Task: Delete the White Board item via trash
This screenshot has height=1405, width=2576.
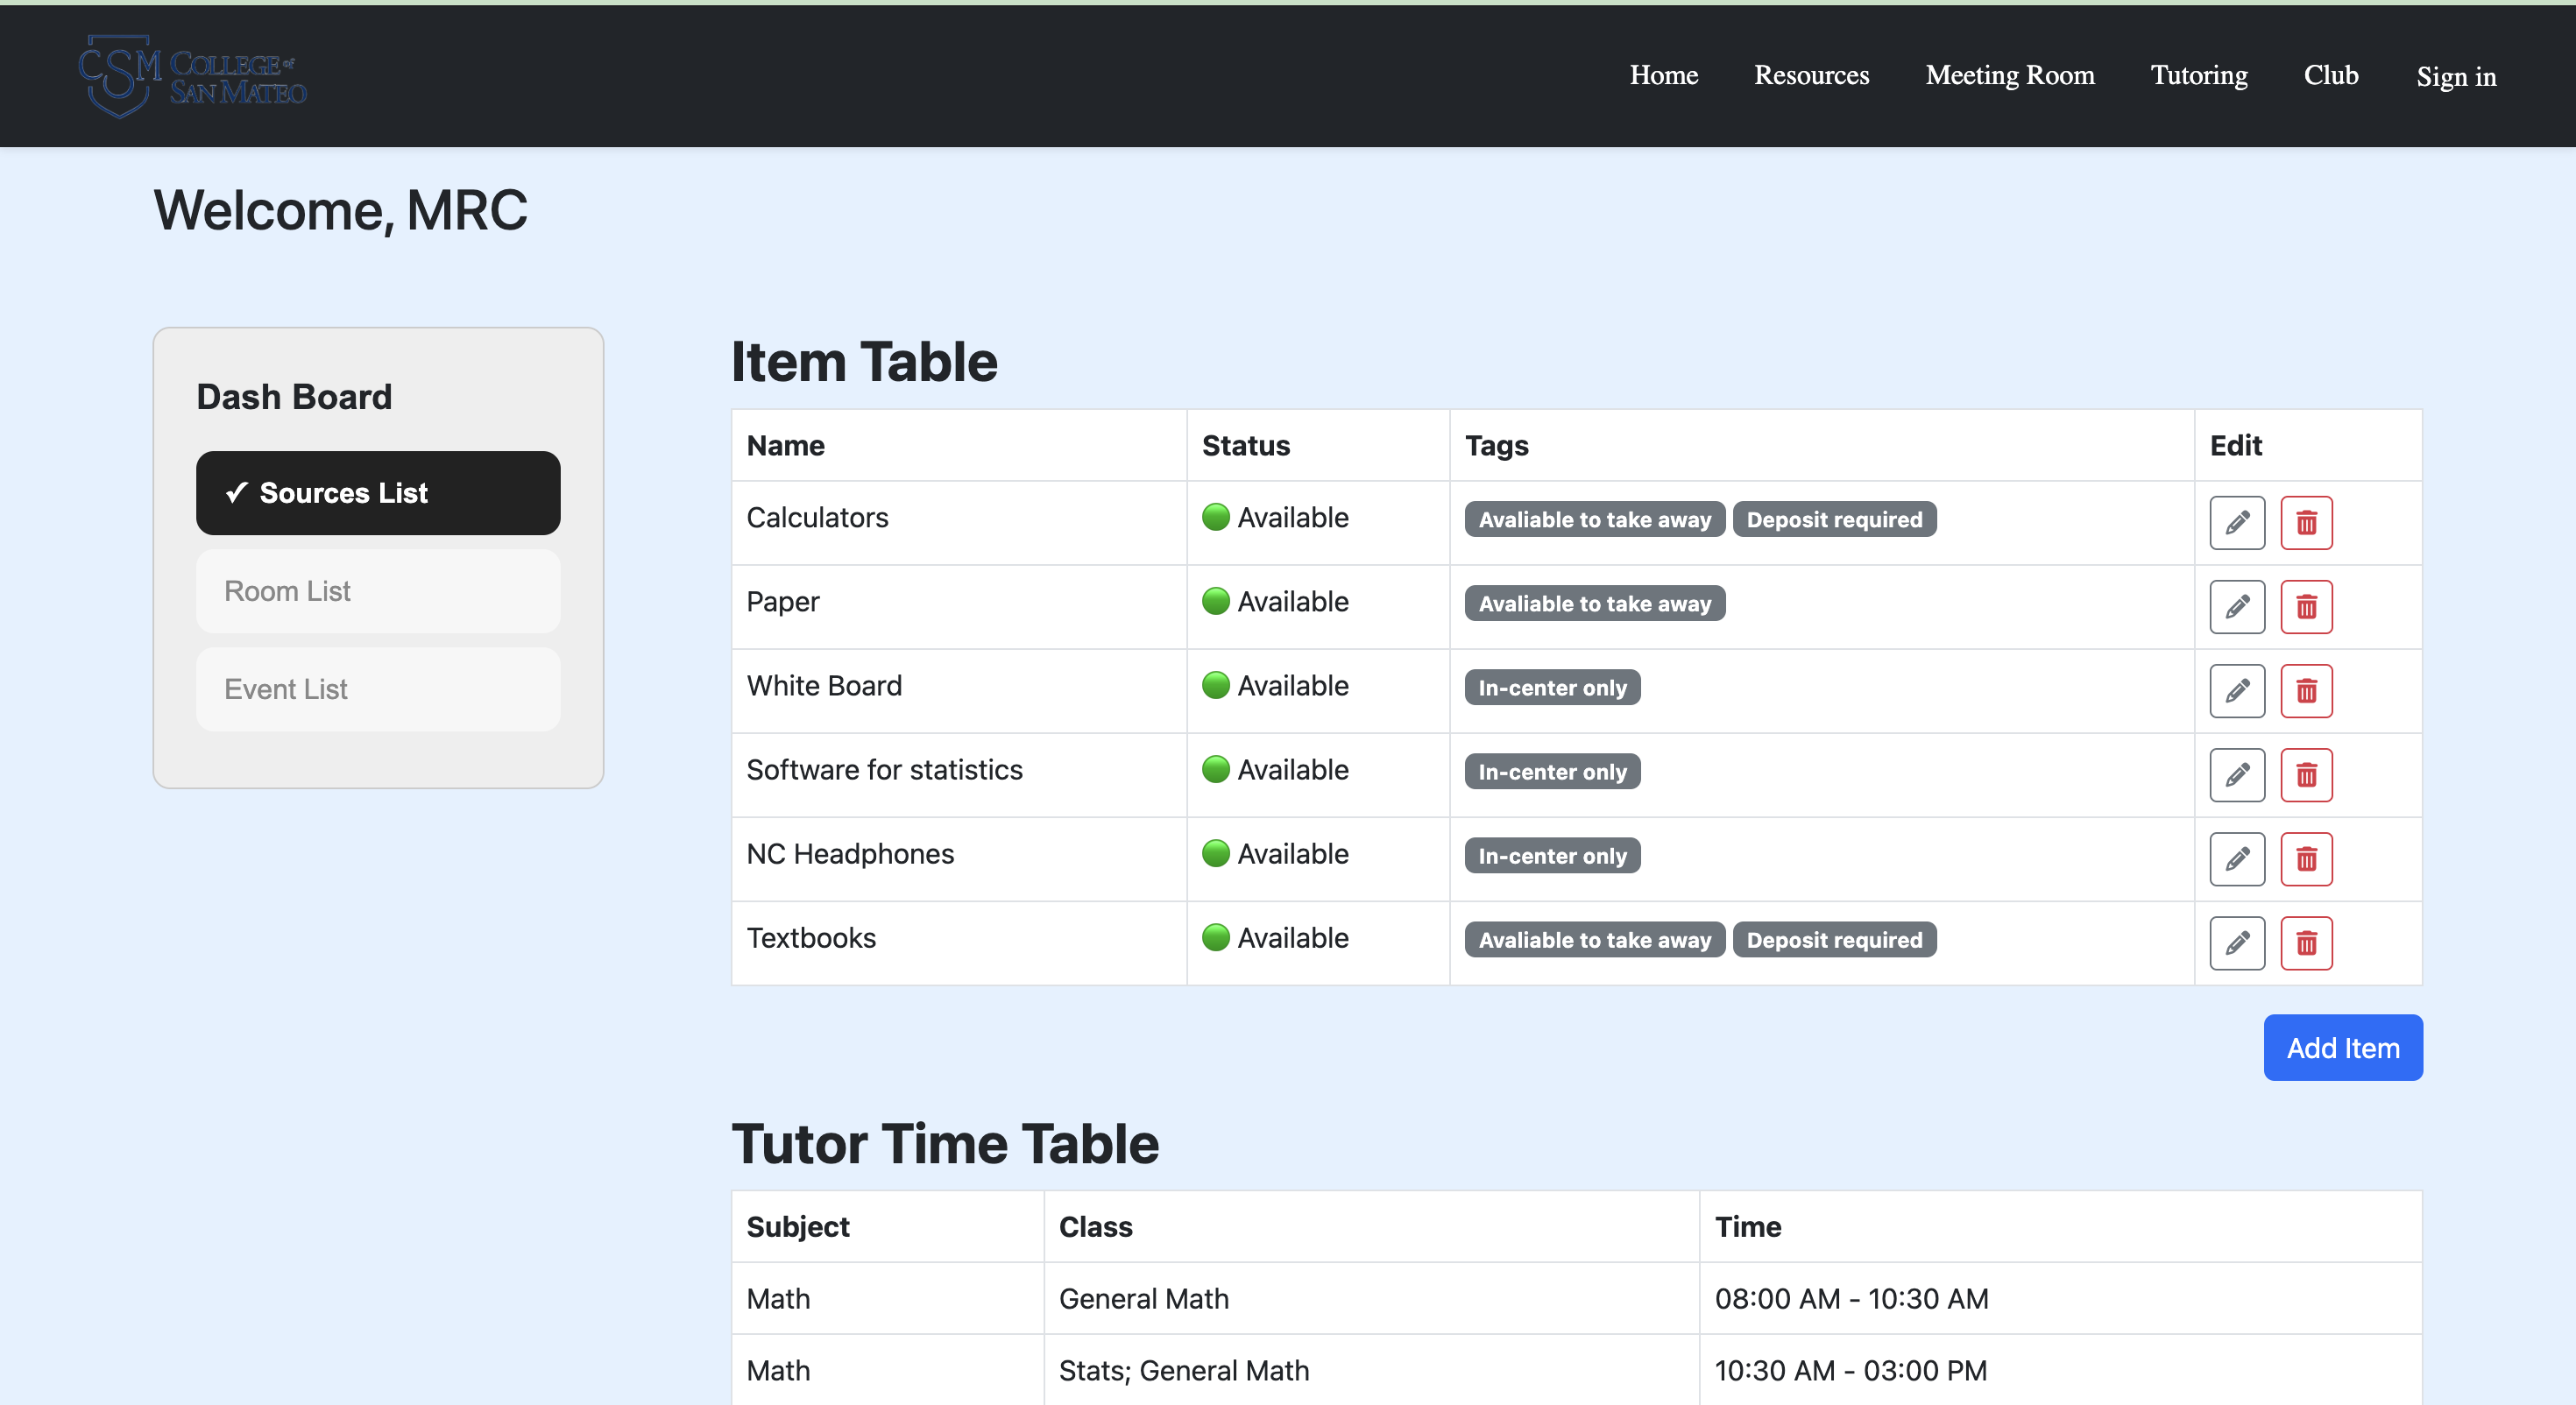Action: 2306,690
